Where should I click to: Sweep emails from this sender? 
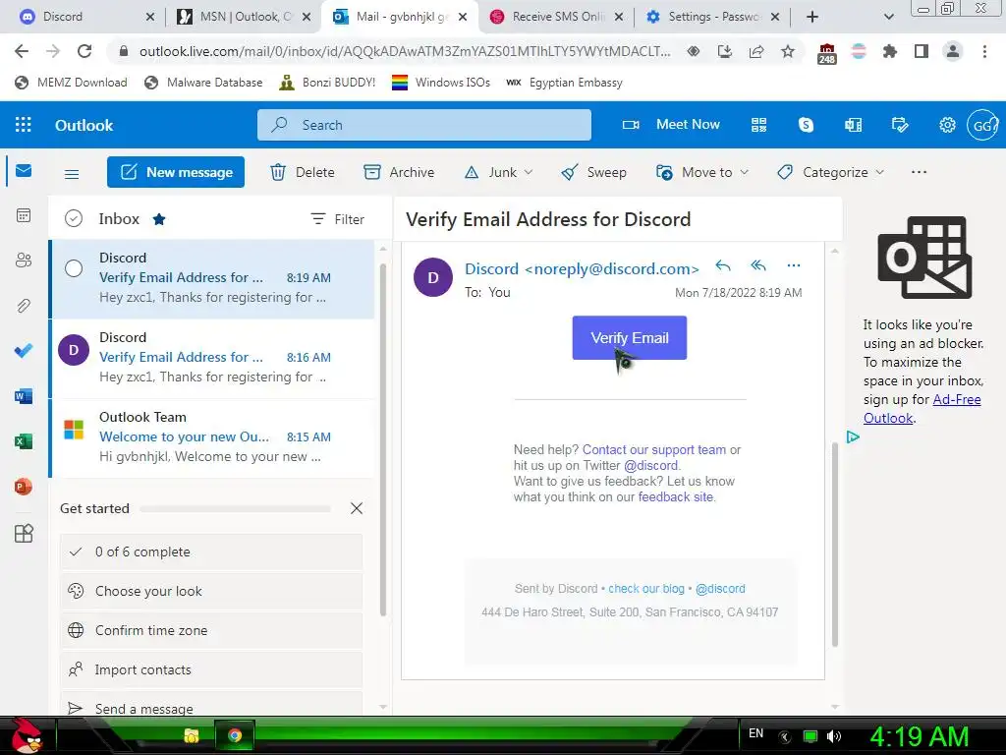pyautogui.click(x=594, y=172)
